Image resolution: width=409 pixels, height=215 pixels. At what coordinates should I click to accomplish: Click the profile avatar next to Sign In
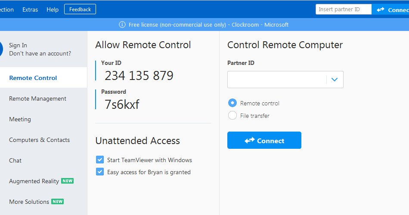click(1, 49)
